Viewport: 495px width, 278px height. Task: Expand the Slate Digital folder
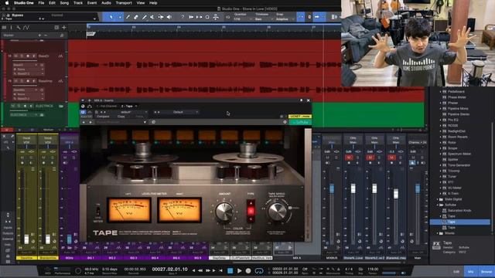(438, 199)
